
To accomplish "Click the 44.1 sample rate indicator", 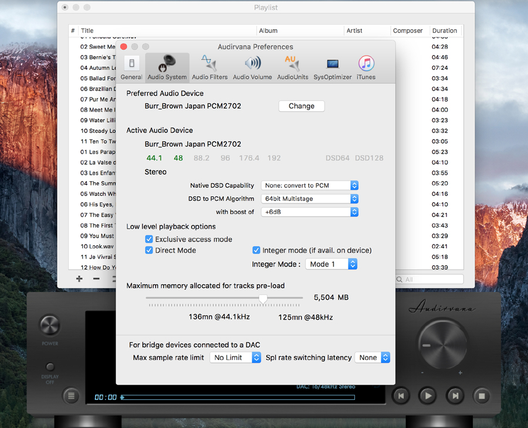I will pyautogui.click(x=154, y=158).
